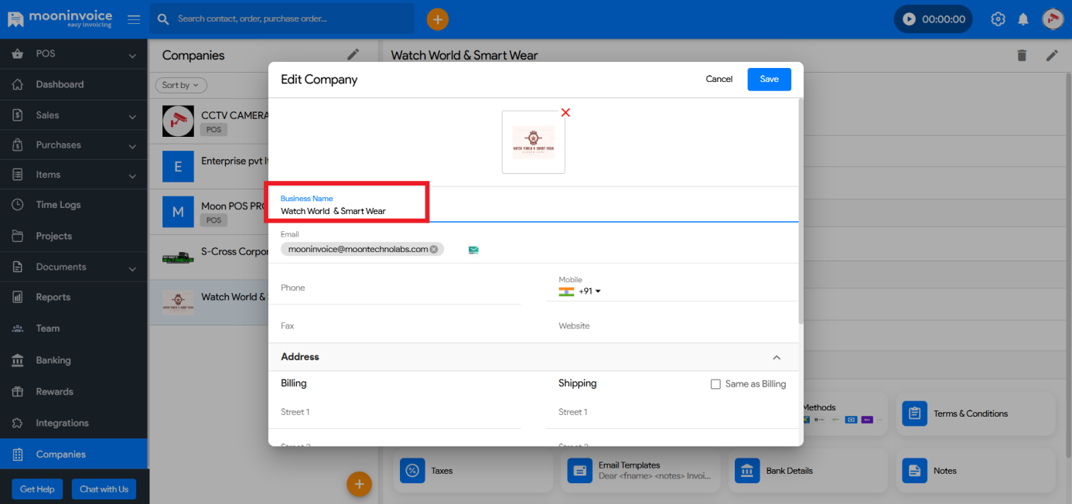
Task: Add company with orange plus below list
Action: point(359,484)
